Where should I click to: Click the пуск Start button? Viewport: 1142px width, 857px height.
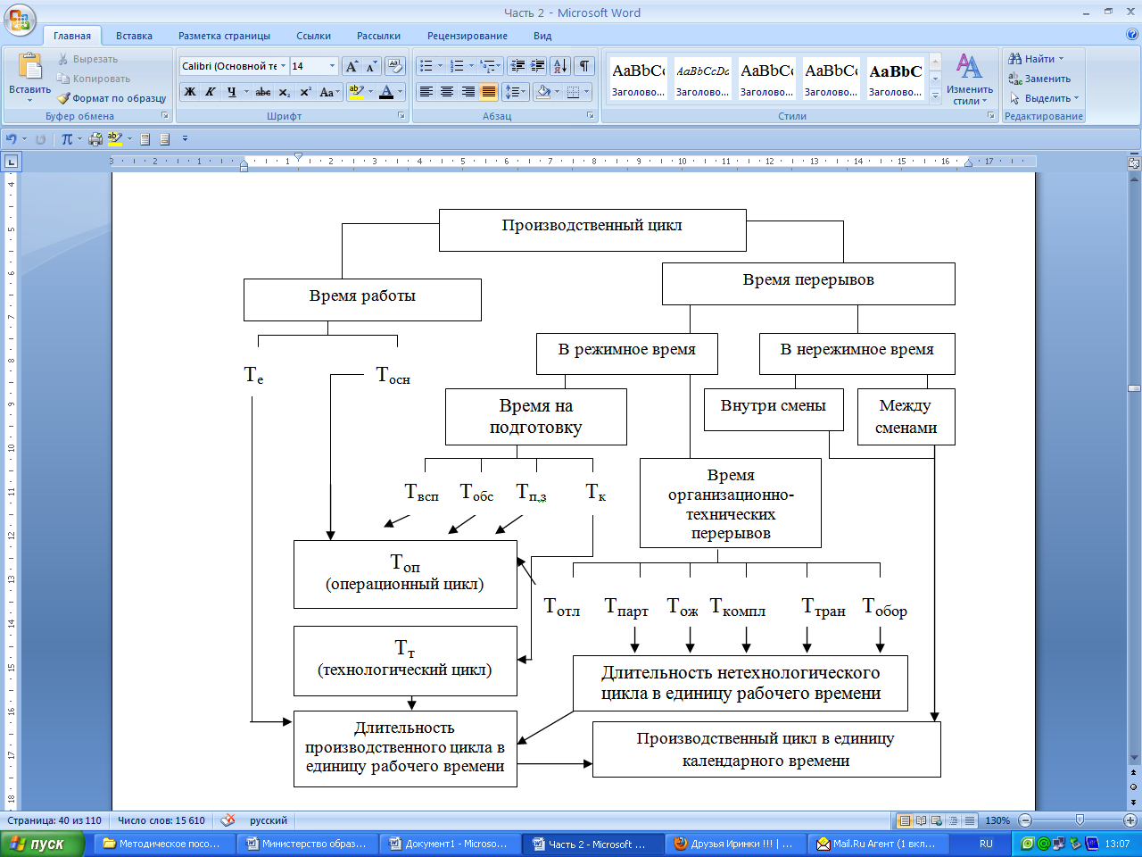[42, 844]
